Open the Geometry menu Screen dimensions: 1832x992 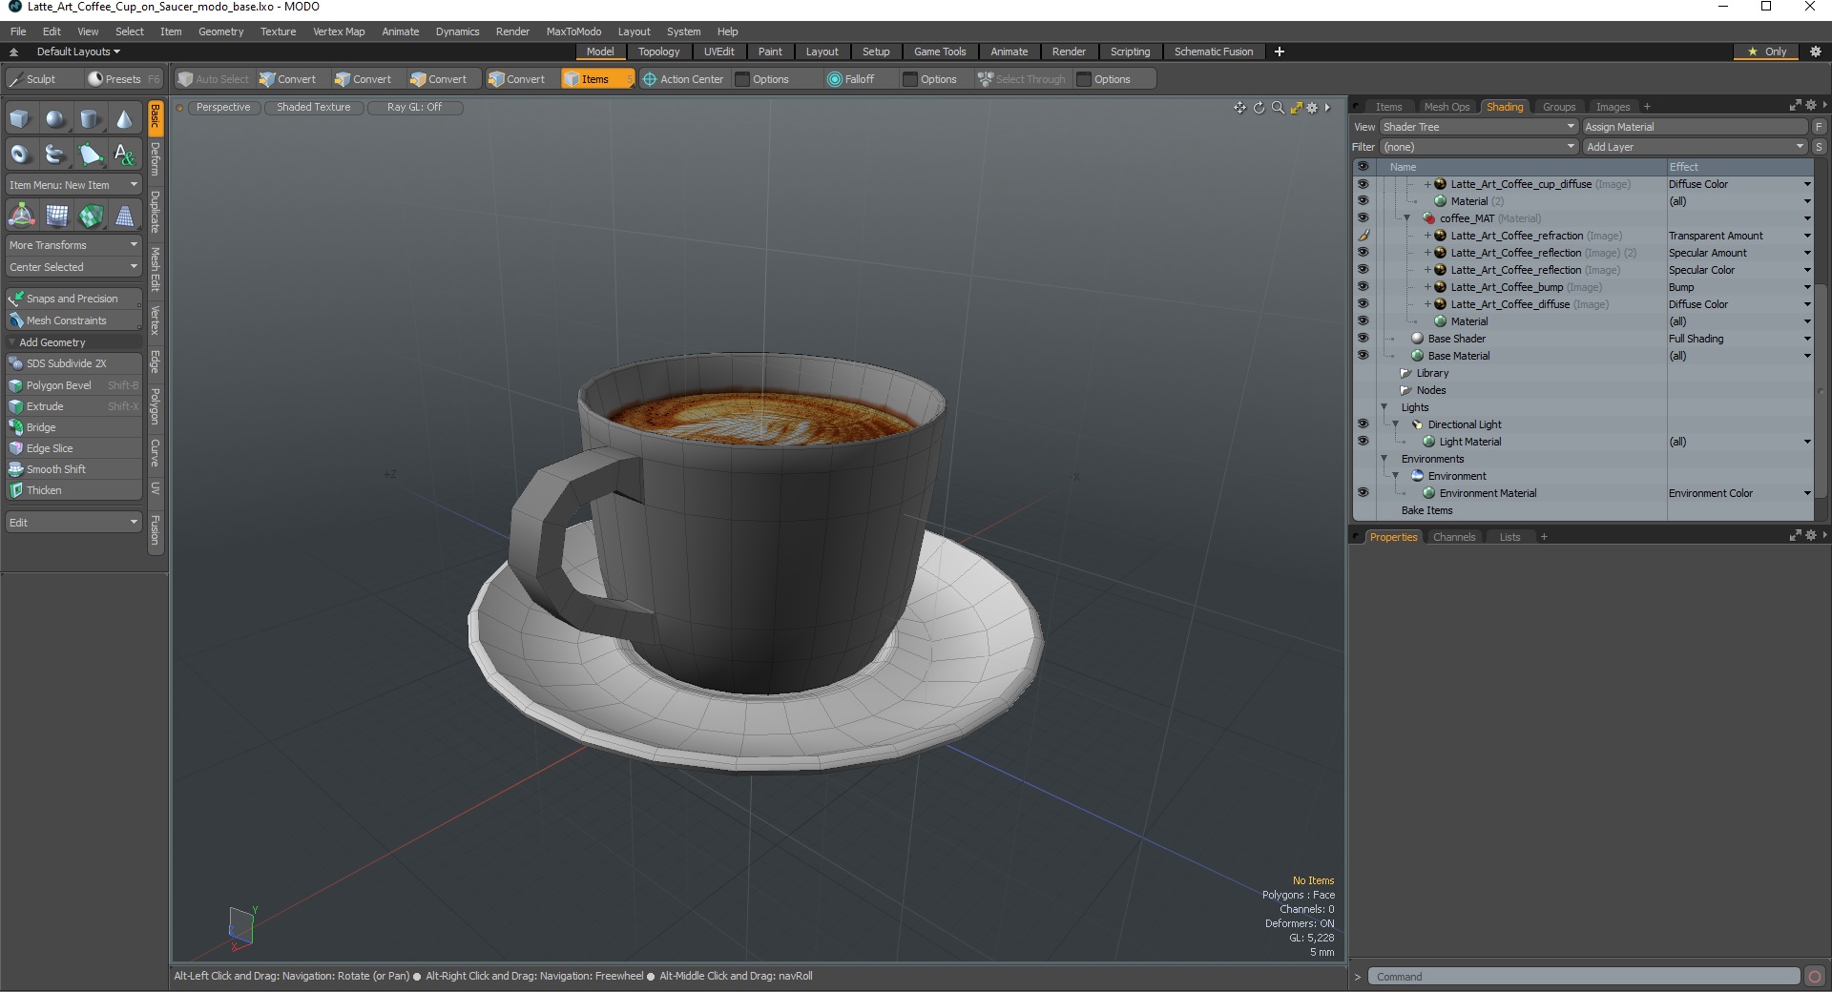pos(220,31)
